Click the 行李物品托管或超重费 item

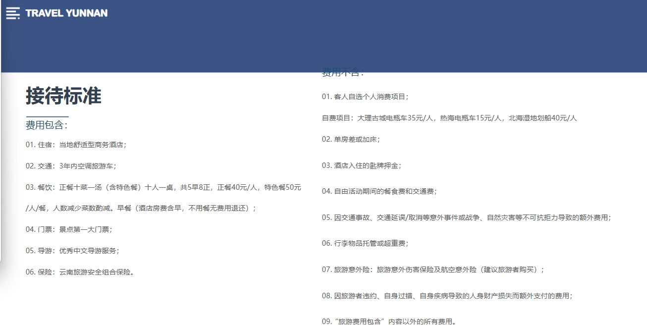[365, 243]
